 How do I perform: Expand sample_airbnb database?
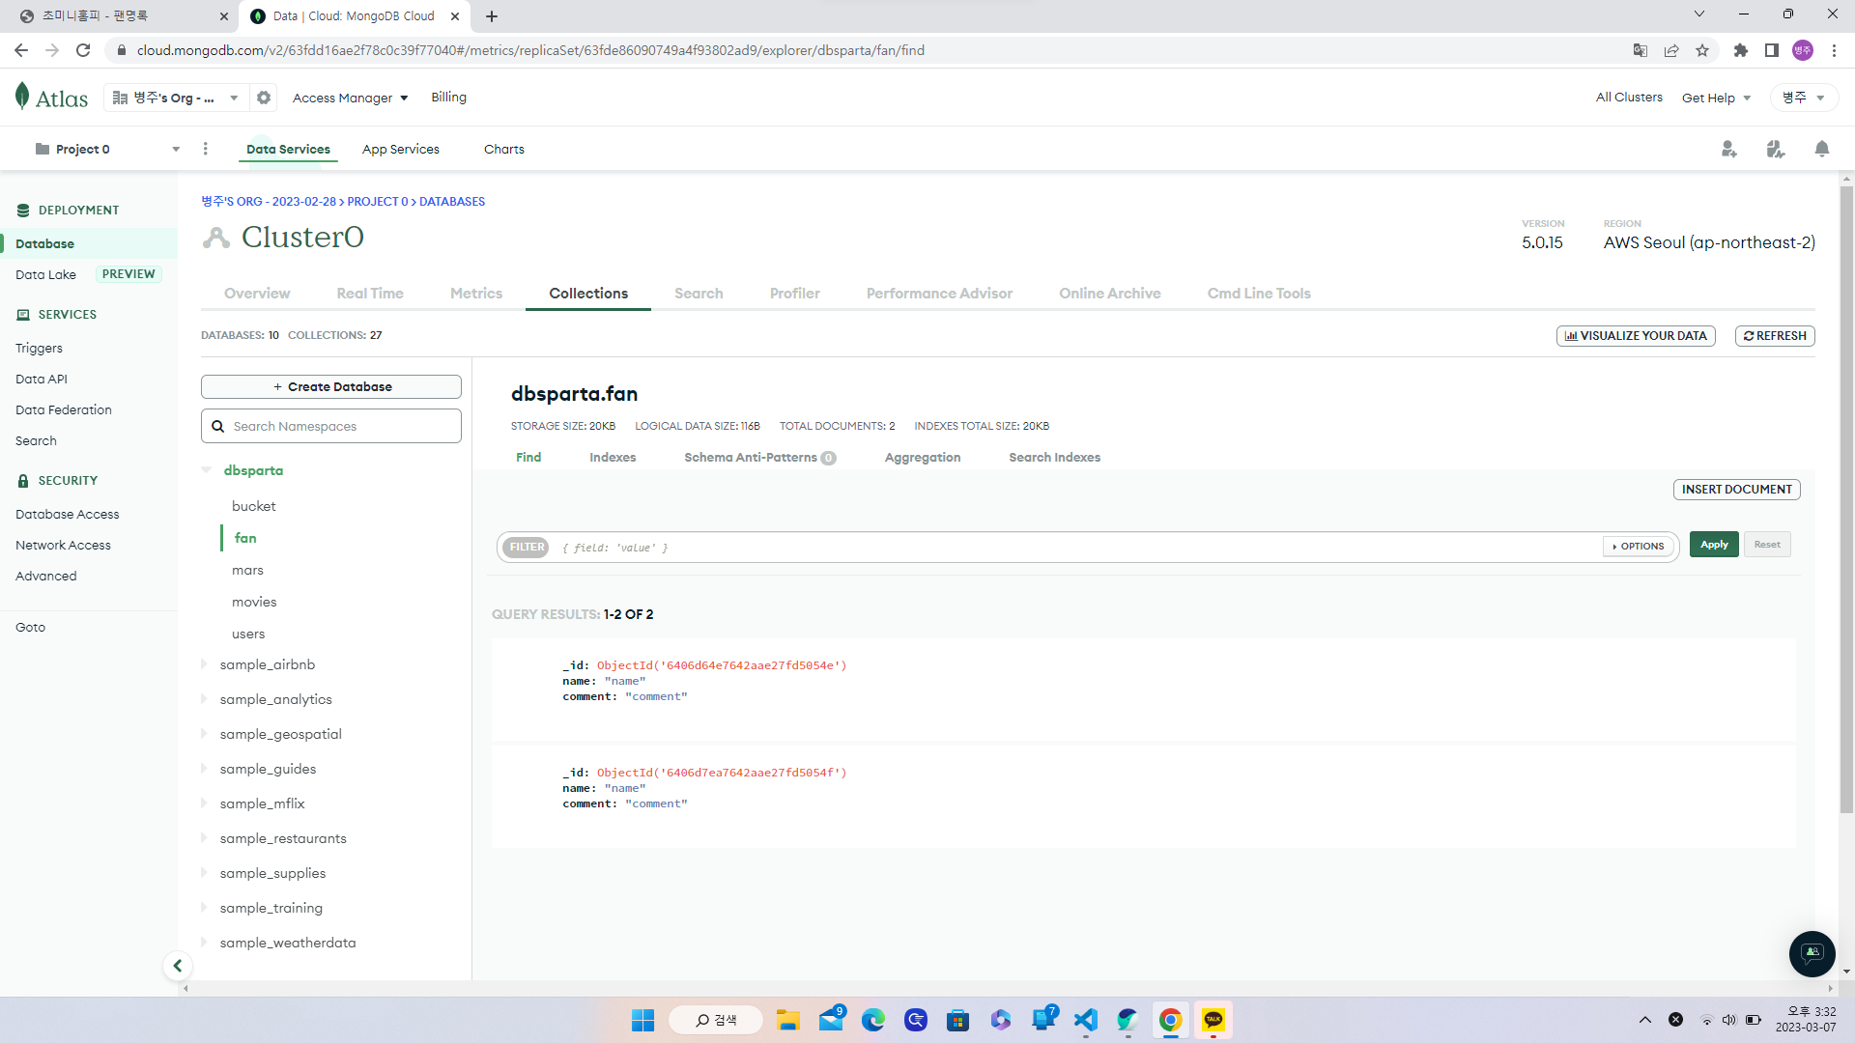(204, 664)
